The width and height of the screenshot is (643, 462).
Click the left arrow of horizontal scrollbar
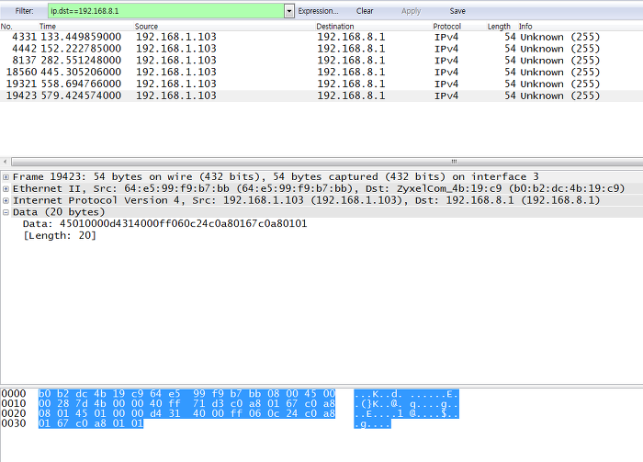5,162
